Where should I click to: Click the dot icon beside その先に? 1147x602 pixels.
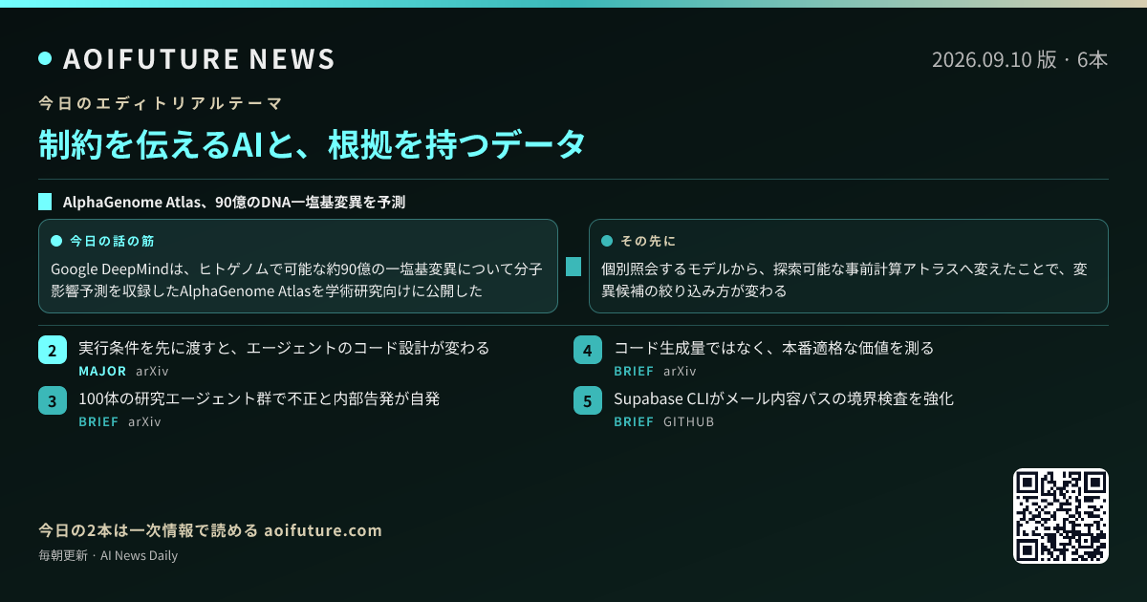[x=606, y=241]
